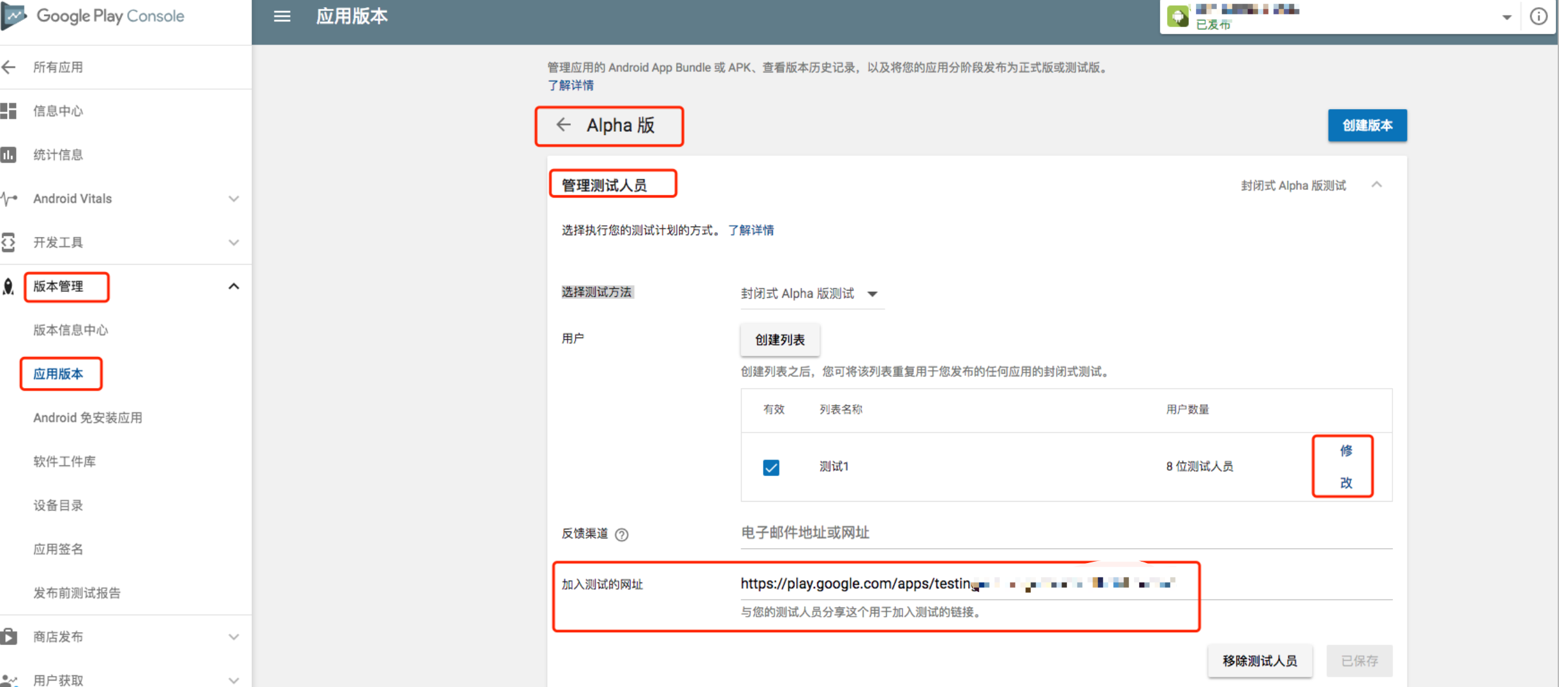Open 版本信息中心 in the sidebar
The height and width of the screenshot is (687, 1559).
click(x=71, y=330)
